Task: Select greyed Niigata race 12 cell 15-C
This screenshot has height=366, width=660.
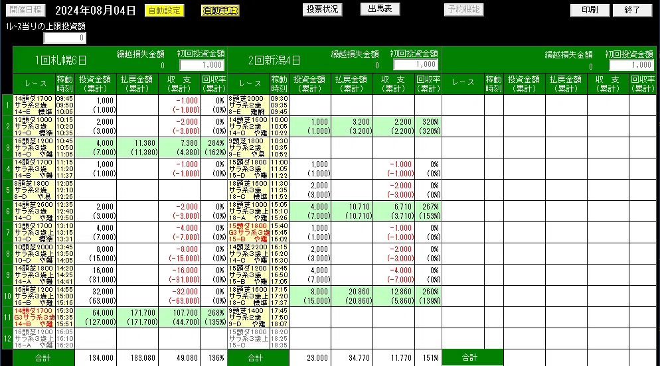Action: click(248, 339)
